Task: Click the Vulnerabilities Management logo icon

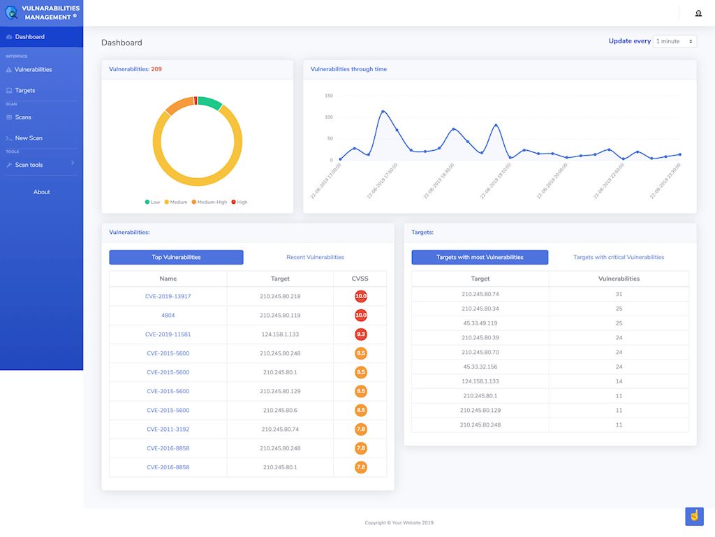Action: coord(11,13)
